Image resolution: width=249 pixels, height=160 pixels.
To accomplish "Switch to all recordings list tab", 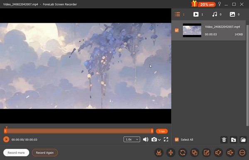I will pyautogui.click(x=180, y=14).
